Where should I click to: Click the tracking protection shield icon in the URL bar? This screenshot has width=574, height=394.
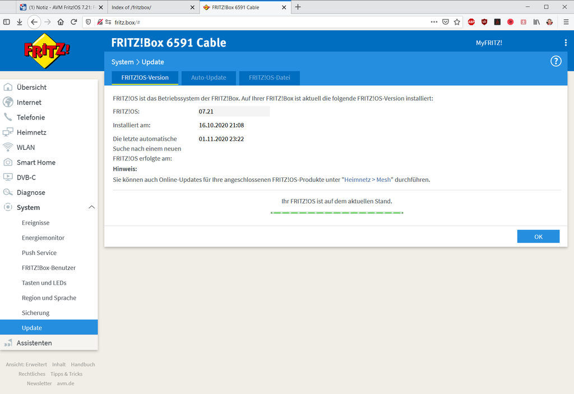click(88, 22)
